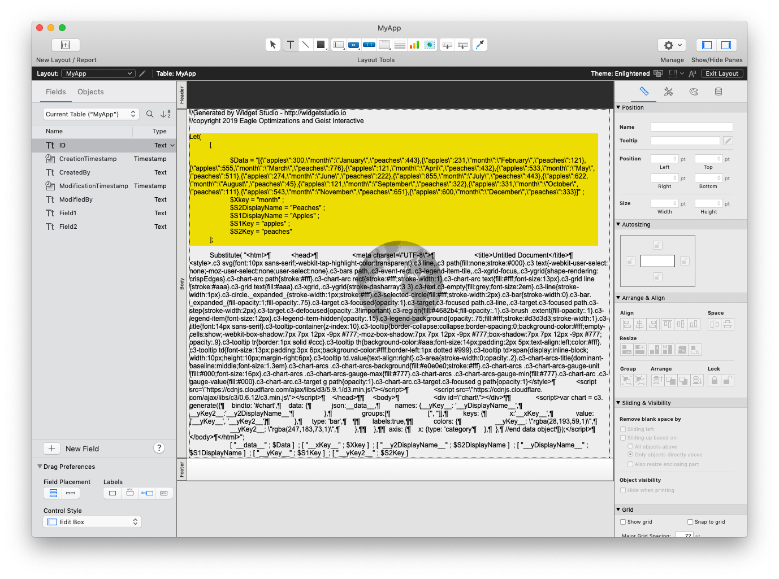
Task: Click the tooltip edit pencil button
Action: pos(728,141)
